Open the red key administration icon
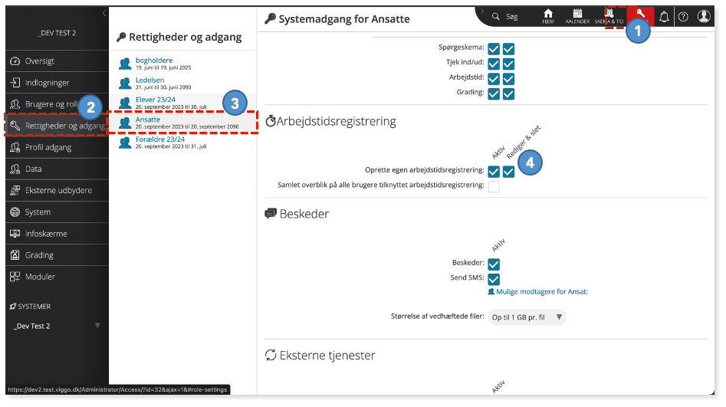 pyautogui.click(x=640, y=15)
